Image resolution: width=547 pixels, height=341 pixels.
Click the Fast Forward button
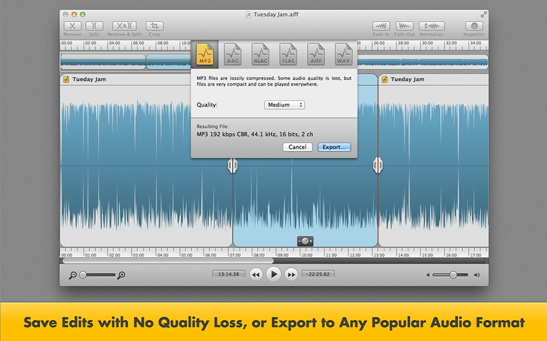[291, 274]
